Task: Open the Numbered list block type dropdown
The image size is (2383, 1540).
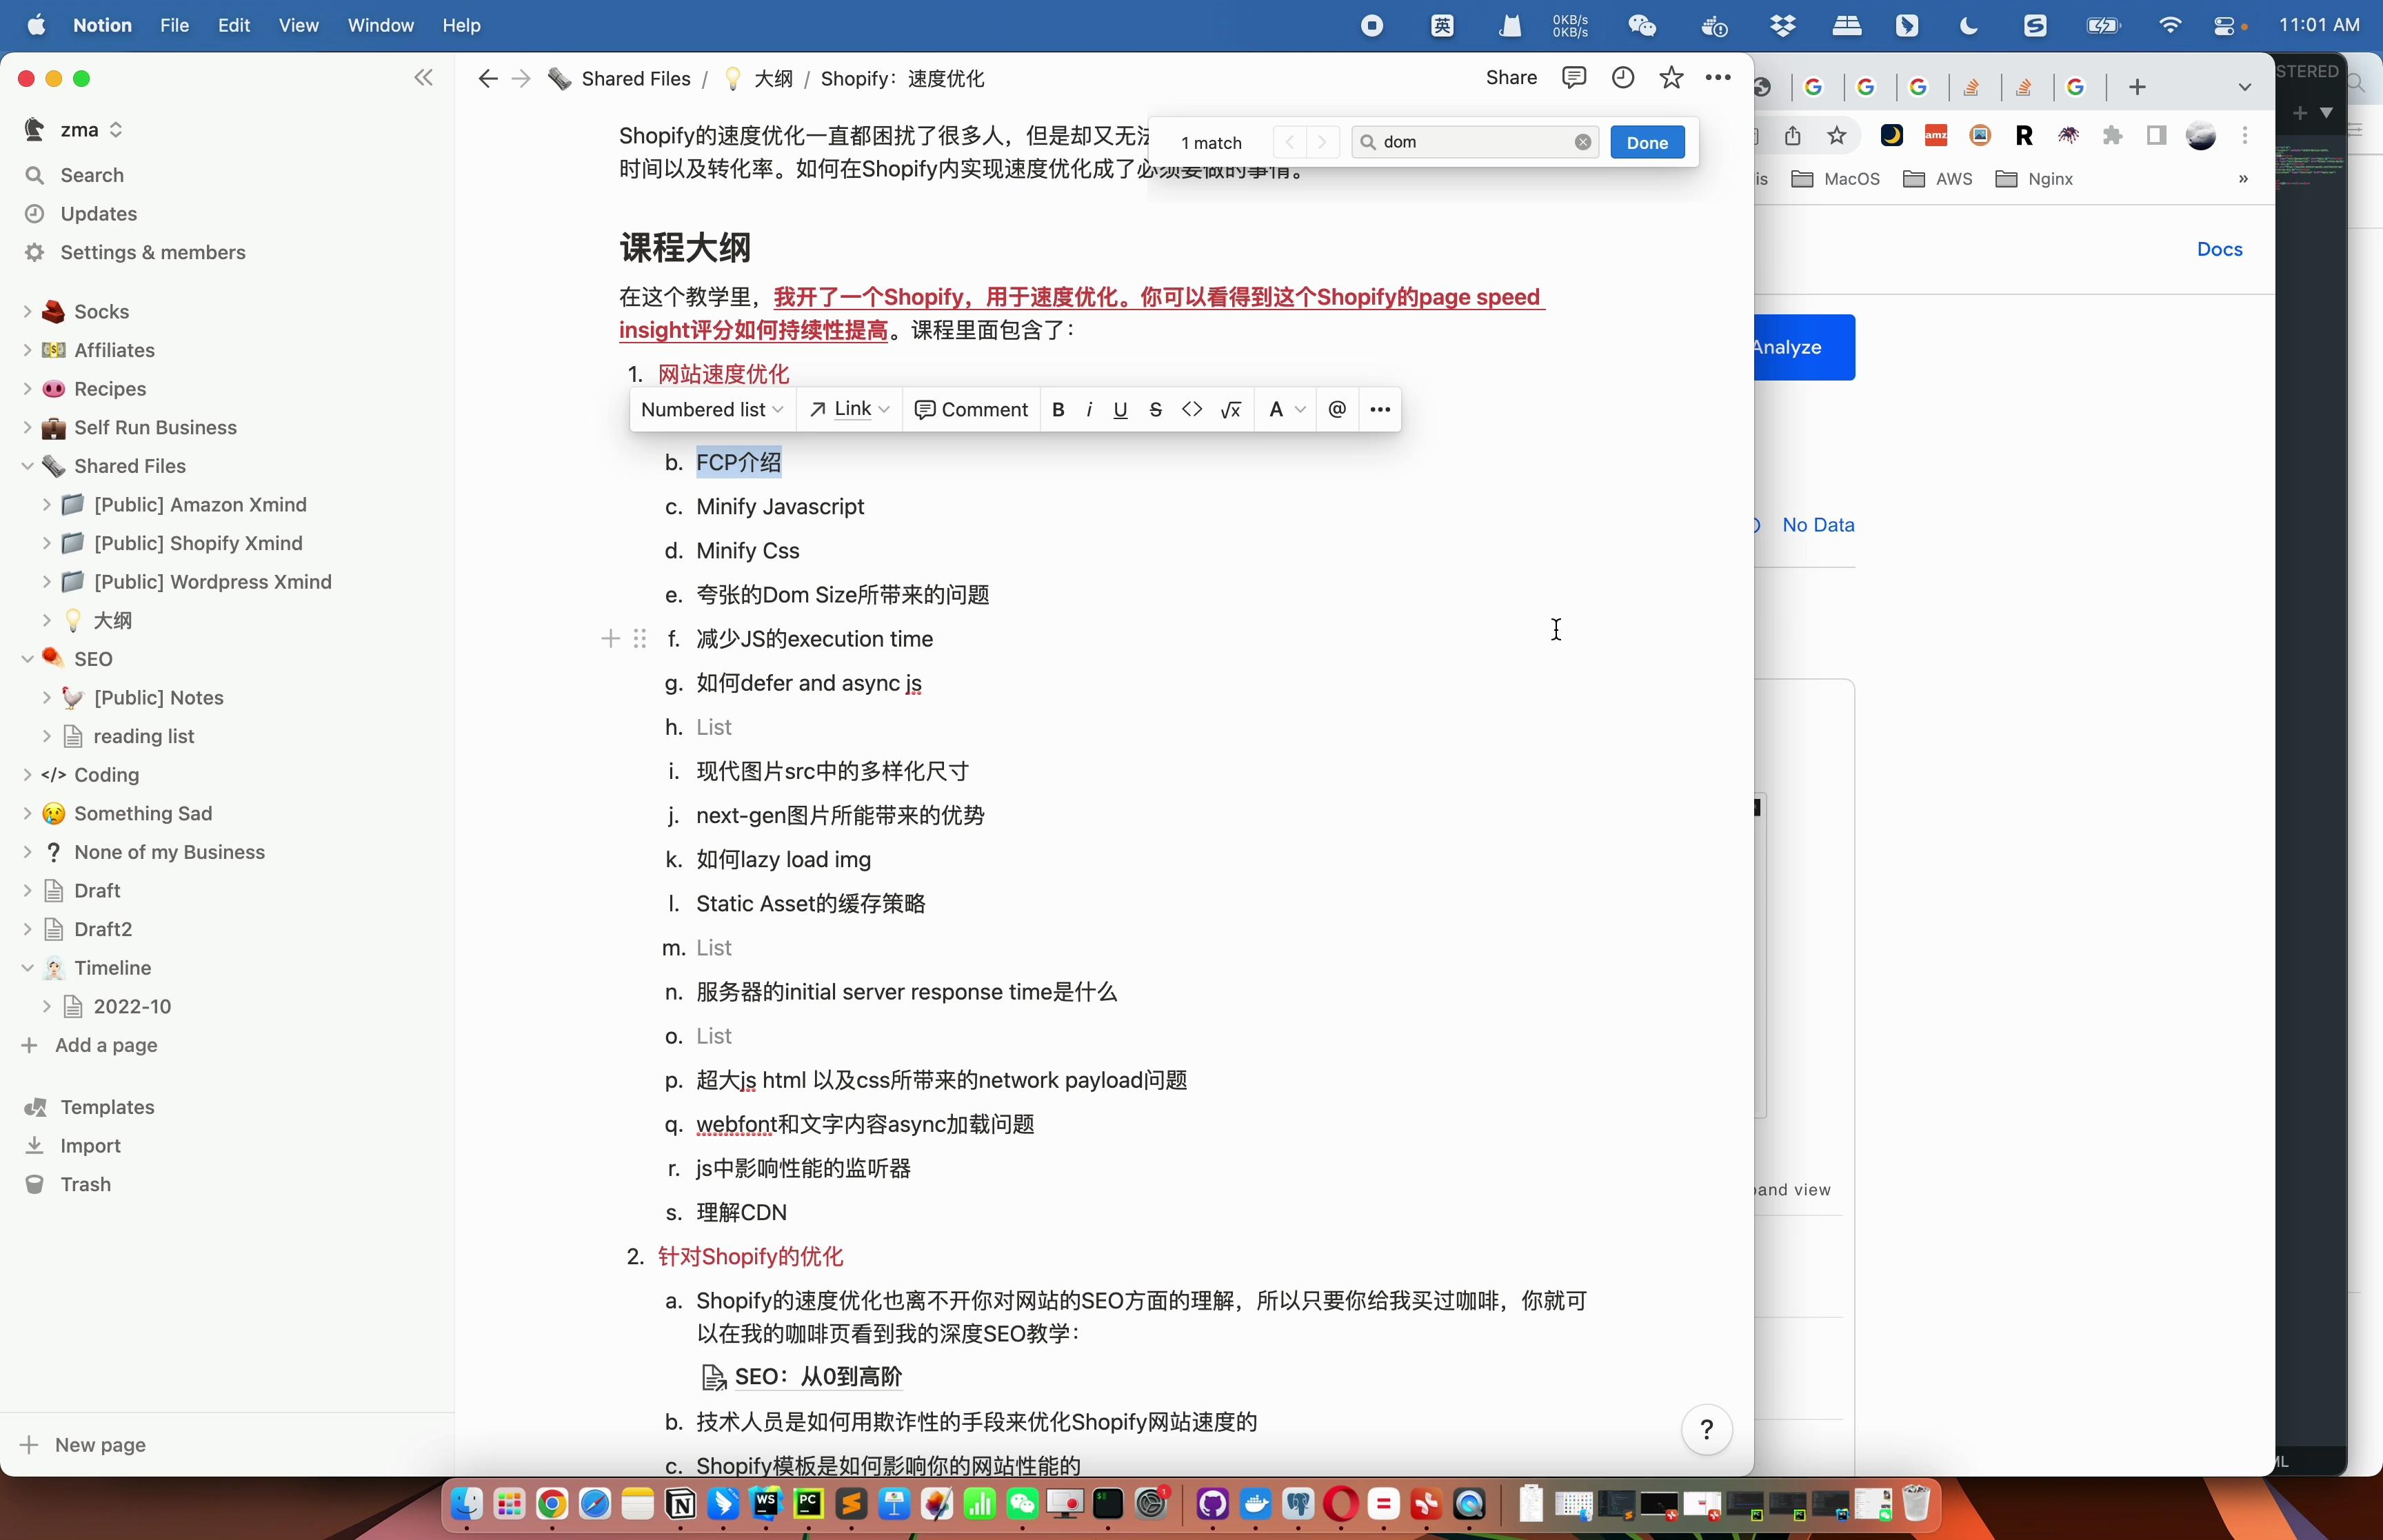Action: (x=712, y=409)
